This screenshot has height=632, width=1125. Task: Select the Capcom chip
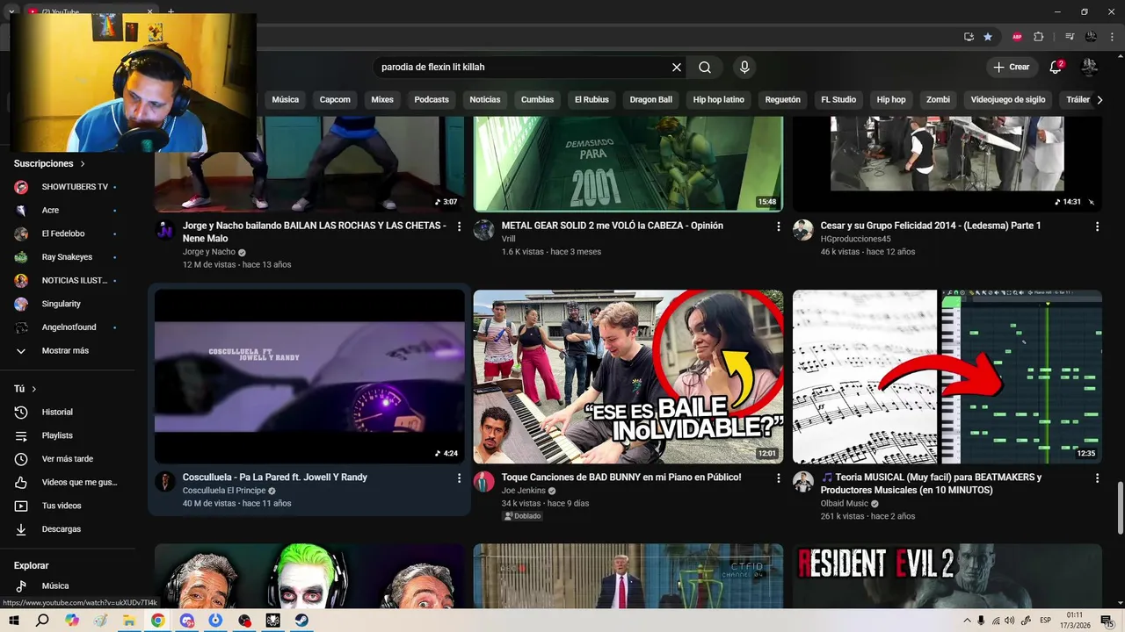335,100
